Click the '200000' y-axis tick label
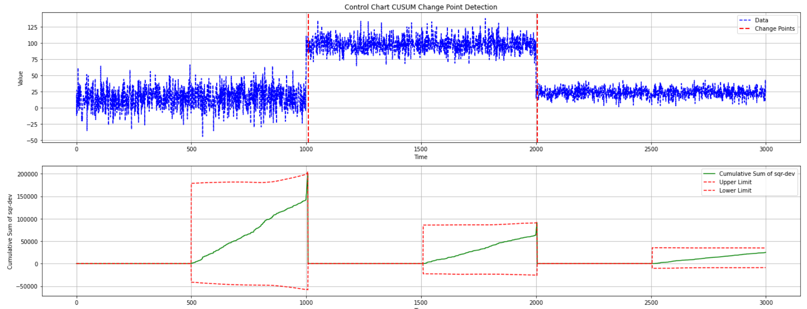Viewport: 807px width, 309px height. click(27, 174)
